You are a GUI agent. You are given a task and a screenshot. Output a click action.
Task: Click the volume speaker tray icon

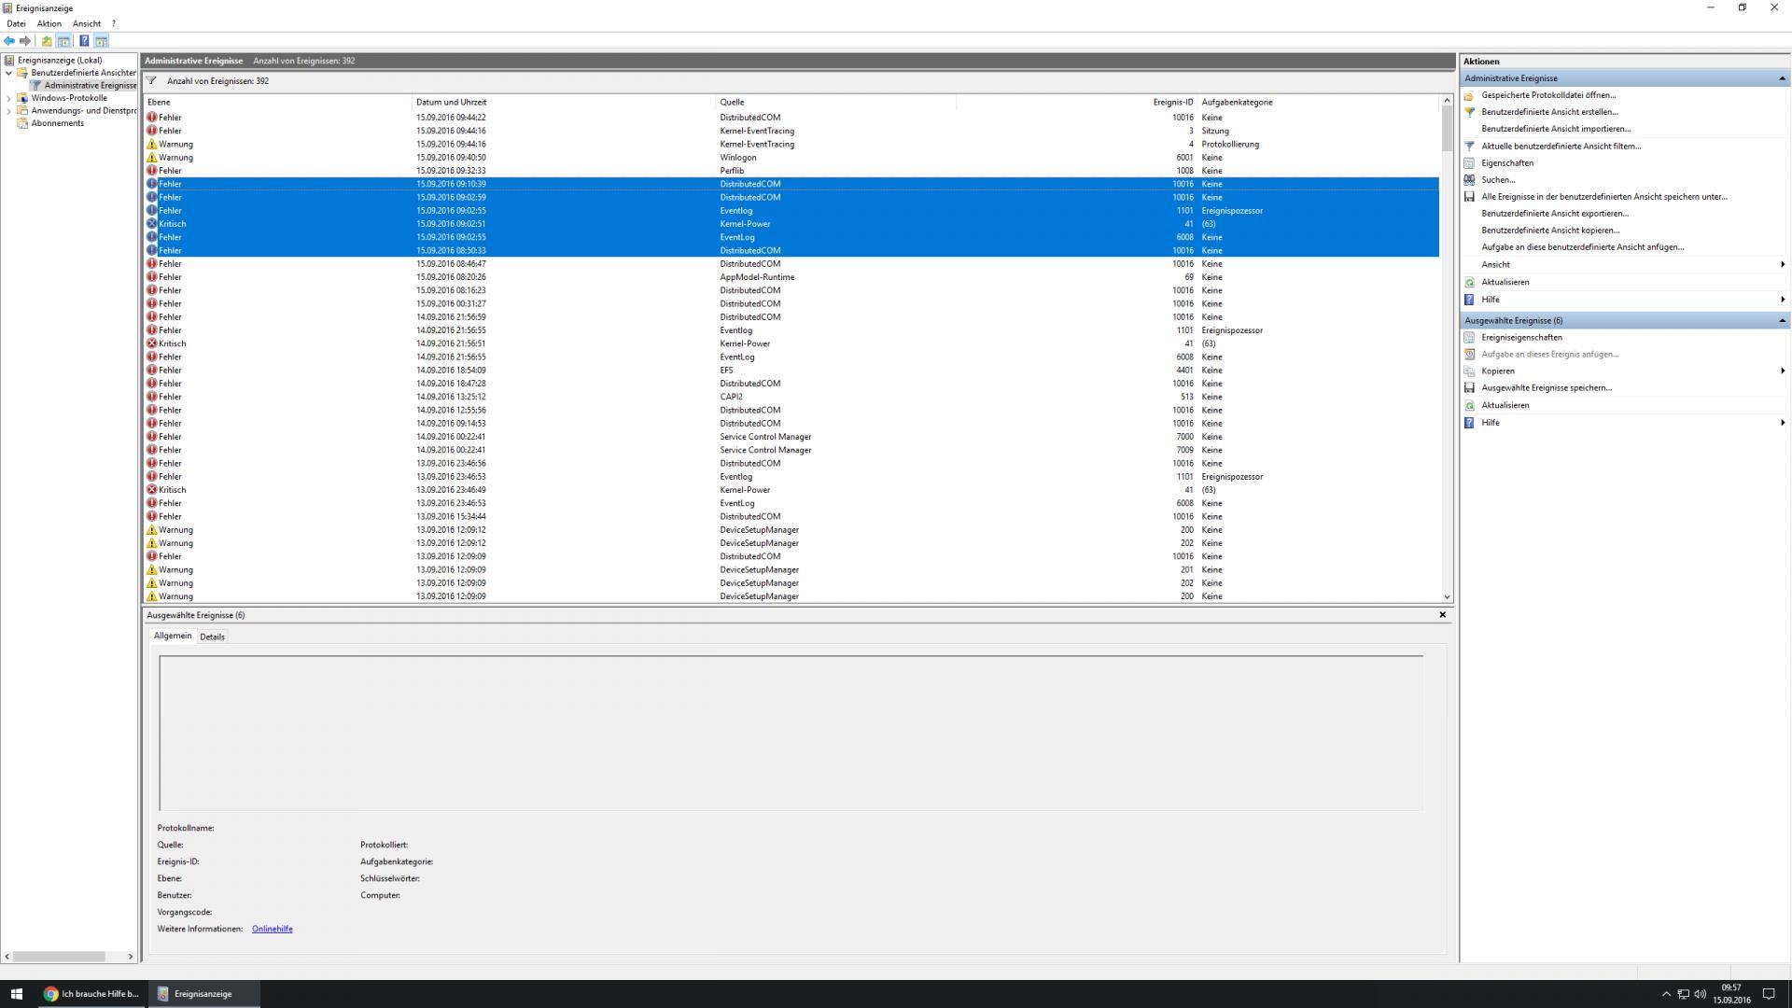1701,994
